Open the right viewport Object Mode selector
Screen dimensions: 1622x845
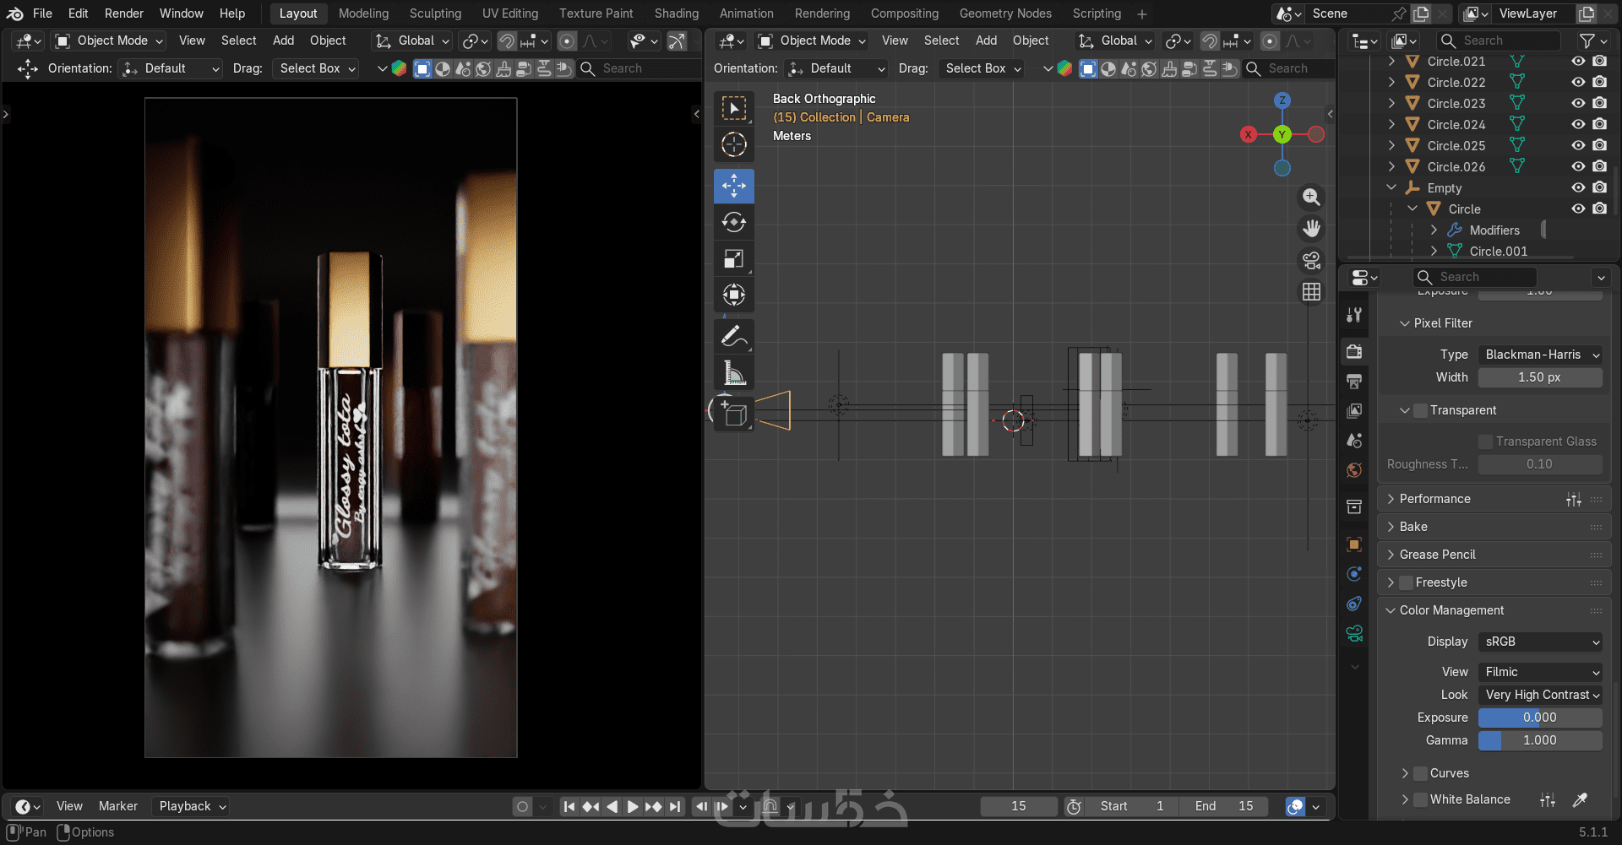click(x=812, y=41)
